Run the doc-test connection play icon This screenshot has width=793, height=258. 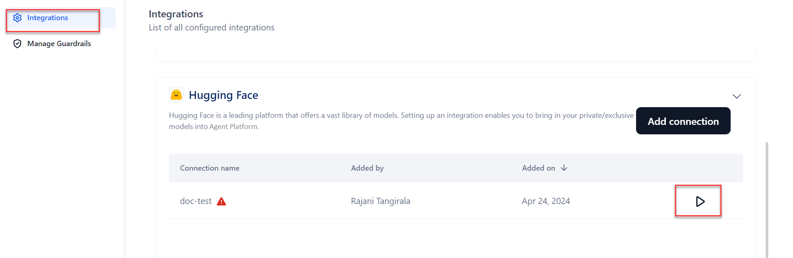click(700, 202)
